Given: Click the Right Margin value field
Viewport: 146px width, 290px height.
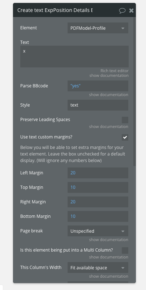Looking at the screenshot, I should (x=98, y=202).
